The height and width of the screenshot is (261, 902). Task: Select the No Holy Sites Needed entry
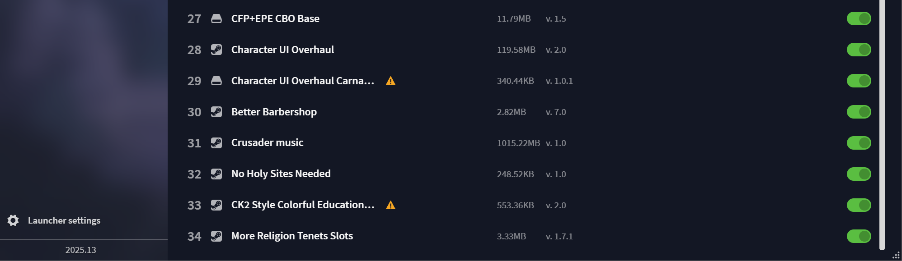tap(281, 174)
